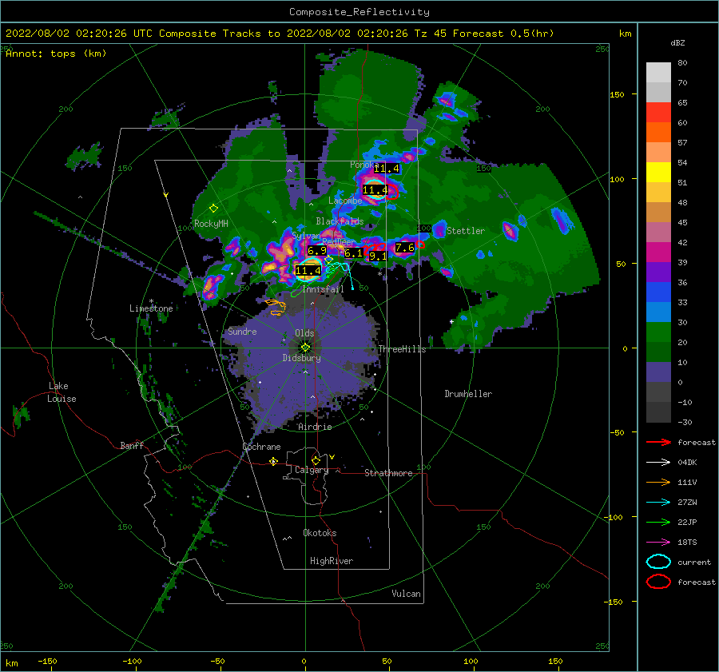This screenshot has height=672, width=719.
Task: Click the orange 60–57 dBZ color swatch
Action: [x=658, y=133]
